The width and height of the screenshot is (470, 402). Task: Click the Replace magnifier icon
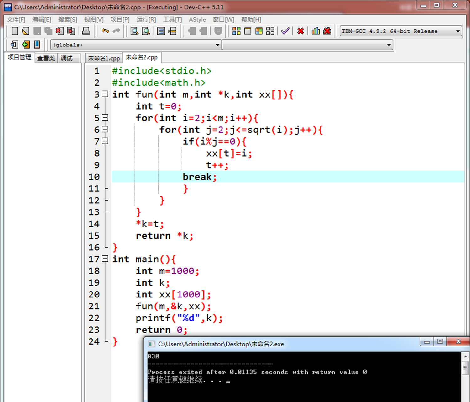(x=146, y=31)
